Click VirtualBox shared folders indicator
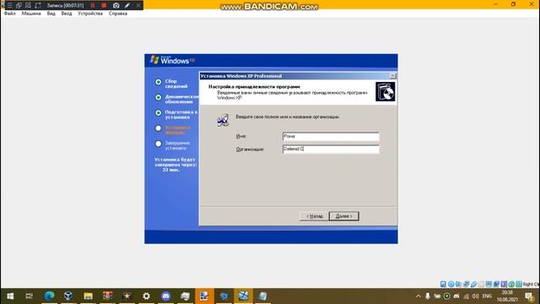 point(481,284)
